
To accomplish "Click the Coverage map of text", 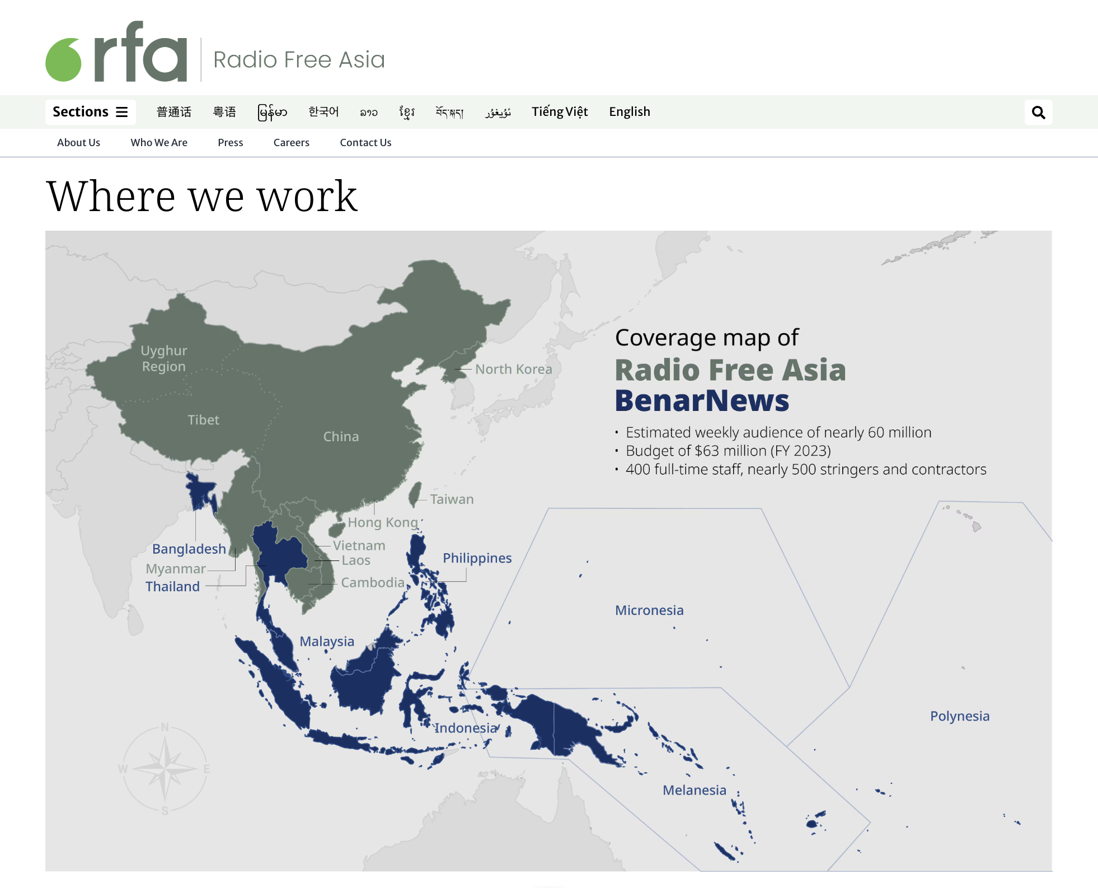I will click(x=707, y=338).
